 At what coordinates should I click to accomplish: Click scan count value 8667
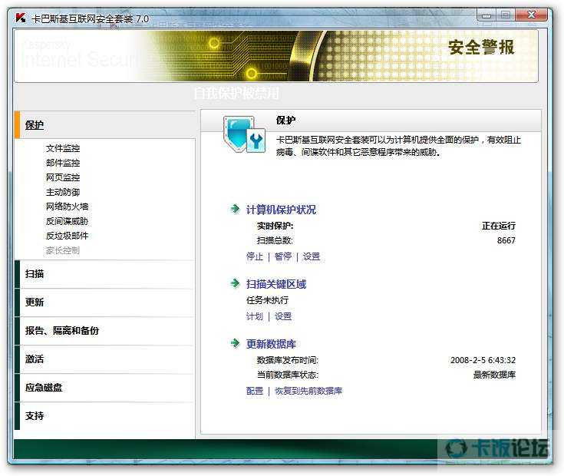pos(506,240)
